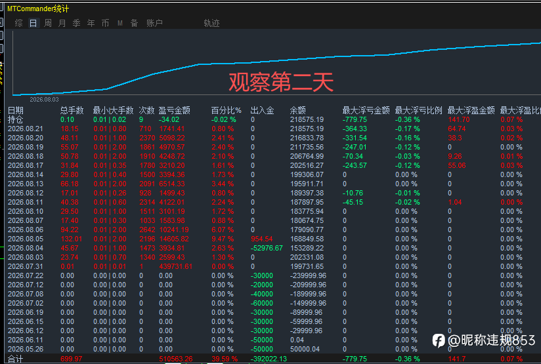Viewport: 541px width, 364px height.
Task: Click the withdrawal value -60000
Action: (261, 303)
